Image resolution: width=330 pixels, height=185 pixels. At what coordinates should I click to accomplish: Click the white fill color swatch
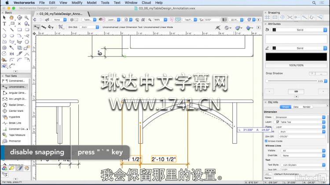296,39
